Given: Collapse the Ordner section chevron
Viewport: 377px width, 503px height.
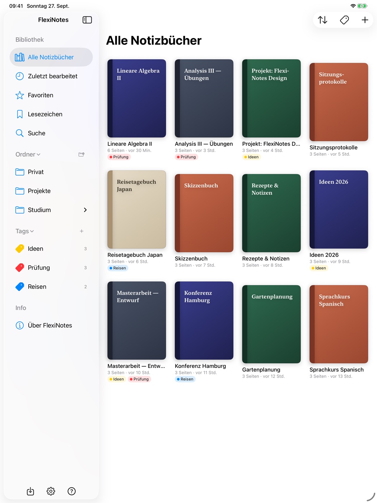Looking at the screenshot, I should tap(38, 154).
